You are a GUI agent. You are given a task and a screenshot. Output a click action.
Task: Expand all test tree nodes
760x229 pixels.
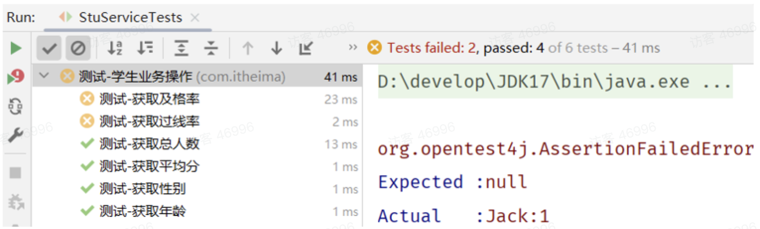181,48
